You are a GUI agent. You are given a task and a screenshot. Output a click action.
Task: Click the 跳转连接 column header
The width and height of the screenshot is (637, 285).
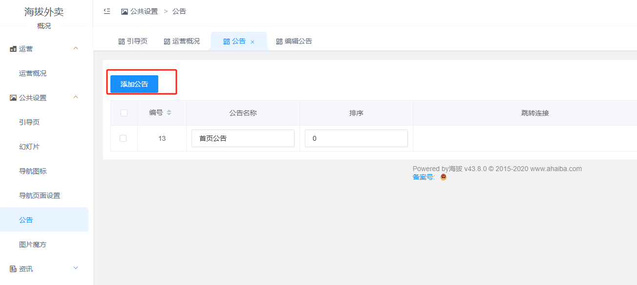(535, 113)
